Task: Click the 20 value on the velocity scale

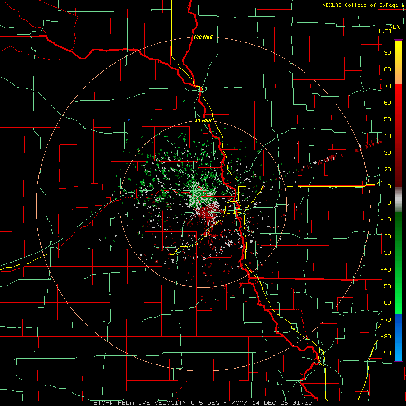Action: coord(388,169)
